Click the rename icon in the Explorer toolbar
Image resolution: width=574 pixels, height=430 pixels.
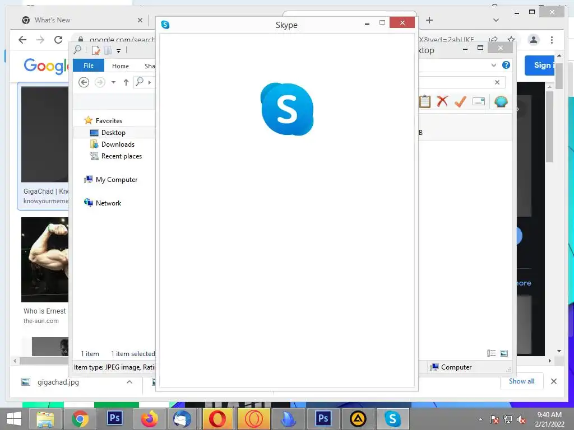coord(479,101)
